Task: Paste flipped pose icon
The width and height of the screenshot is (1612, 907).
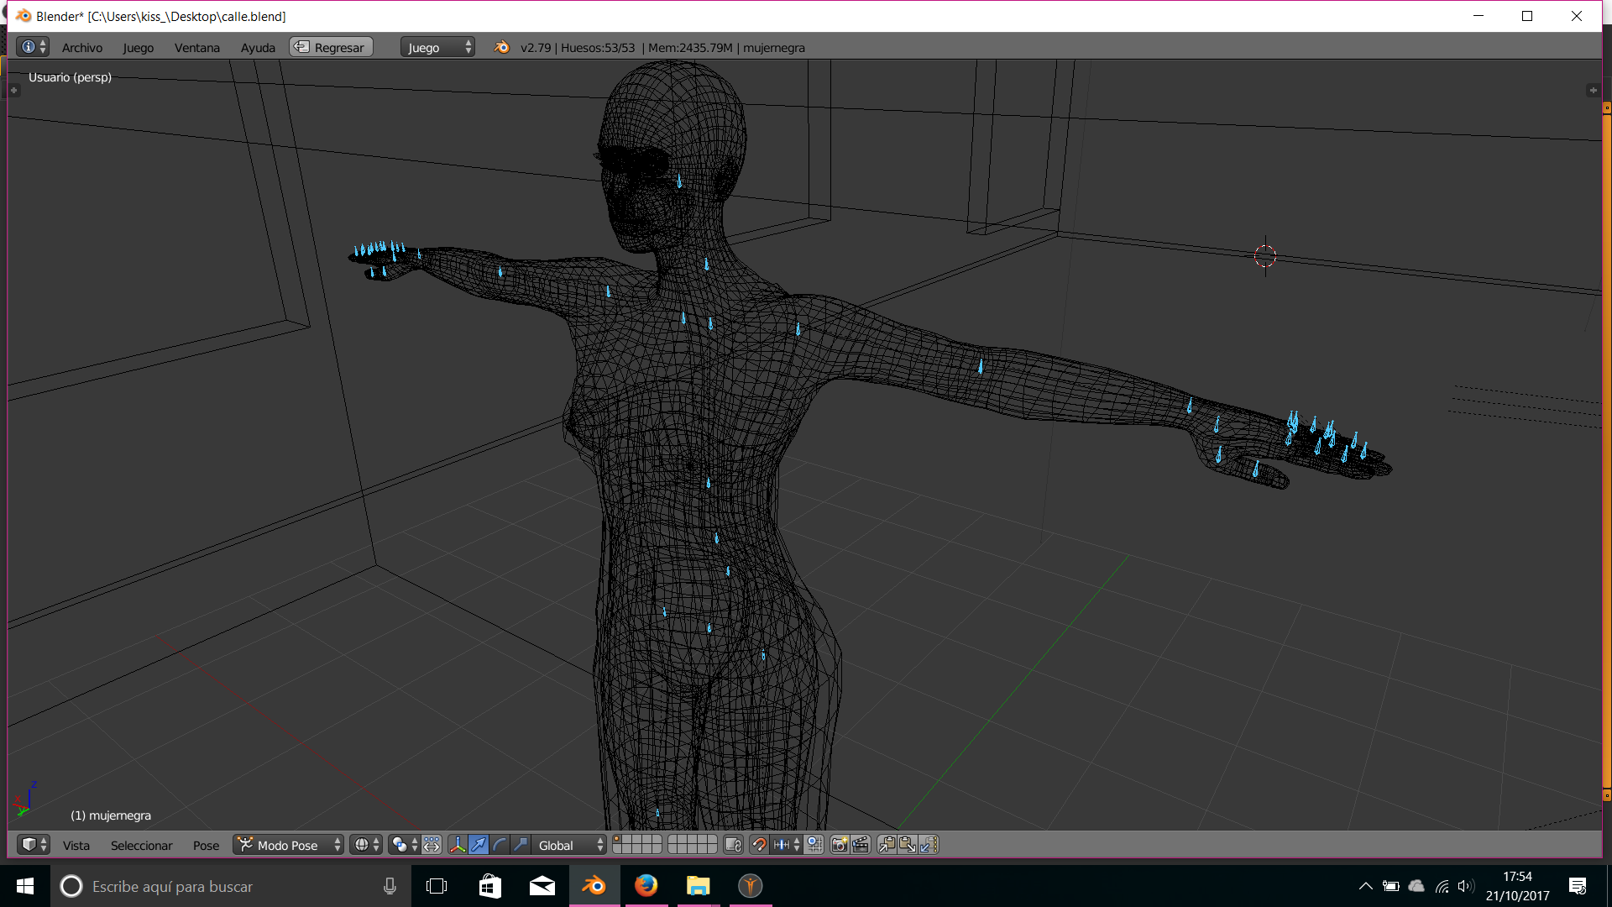Action: (x=928, y=845)
